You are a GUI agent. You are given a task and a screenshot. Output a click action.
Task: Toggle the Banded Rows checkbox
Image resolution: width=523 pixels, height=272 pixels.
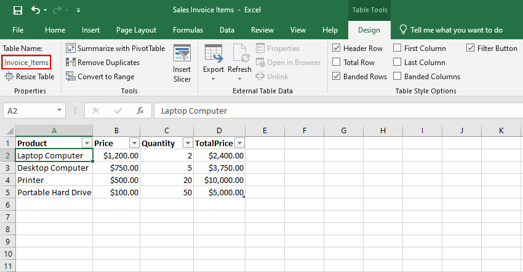(x=336, y=76)
